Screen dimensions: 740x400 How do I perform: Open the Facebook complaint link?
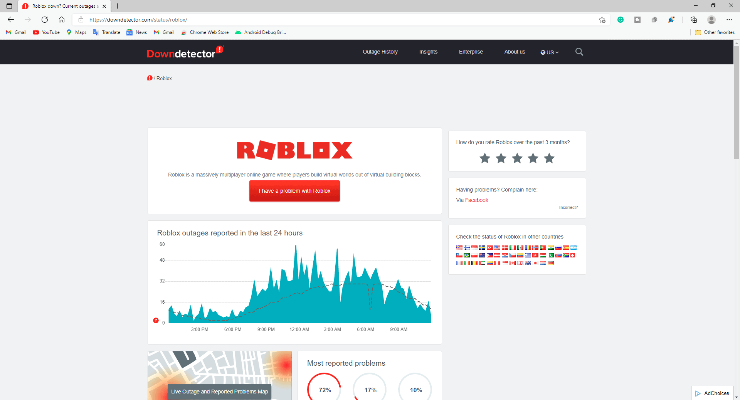pos(476,200)
